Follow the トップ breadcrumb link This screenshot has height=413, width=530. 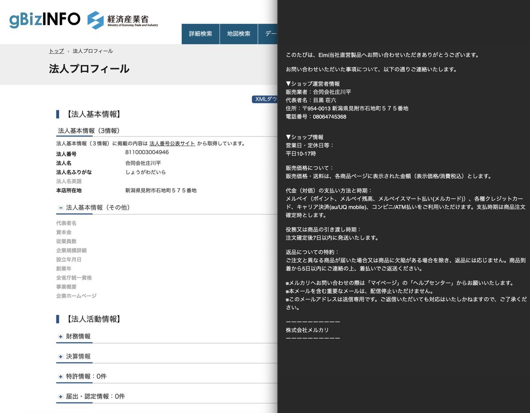click(57, 51)
